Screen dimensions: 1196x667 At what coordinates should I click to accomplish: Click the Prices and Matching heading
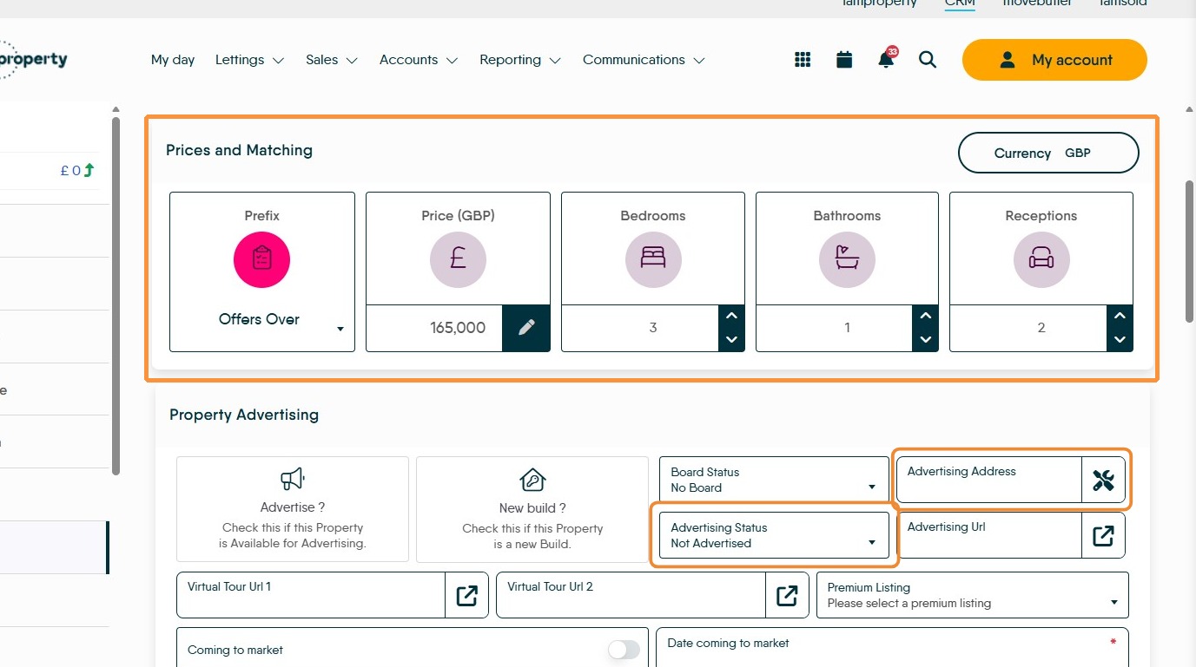pyautogui.click(x=239, y=150)
